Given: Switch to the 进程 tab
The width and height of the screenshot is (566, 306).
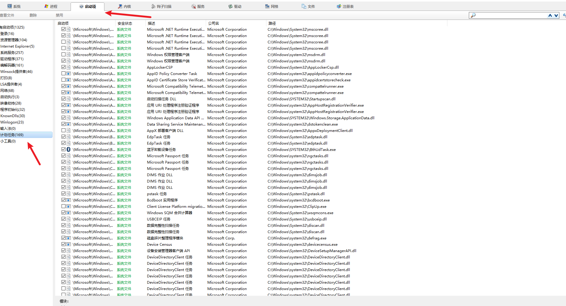Looking at the screenshot, I should [x=51, y=6].
